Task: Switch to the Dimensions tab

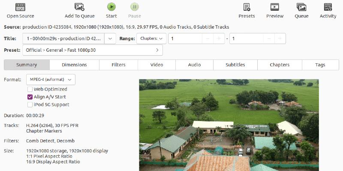Action: pos(74,65)
